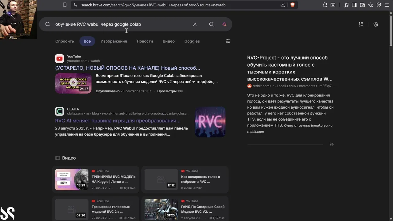Click the 17:12 placeholder video thumbnail

[161, 179]
